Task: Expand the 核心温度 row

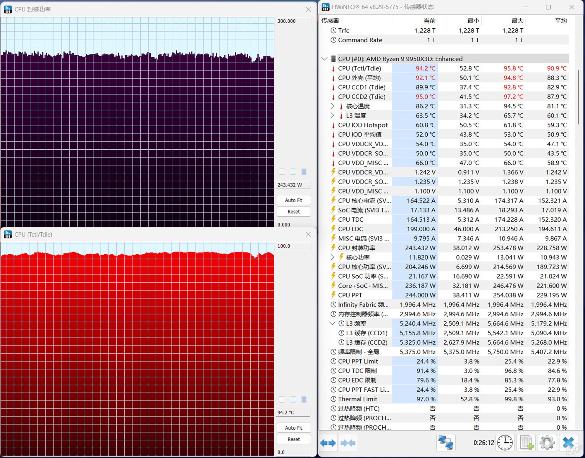Action: 332,106
